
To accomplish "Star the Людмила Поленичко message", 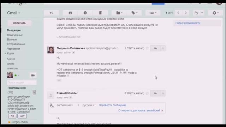I will [147, 48].
